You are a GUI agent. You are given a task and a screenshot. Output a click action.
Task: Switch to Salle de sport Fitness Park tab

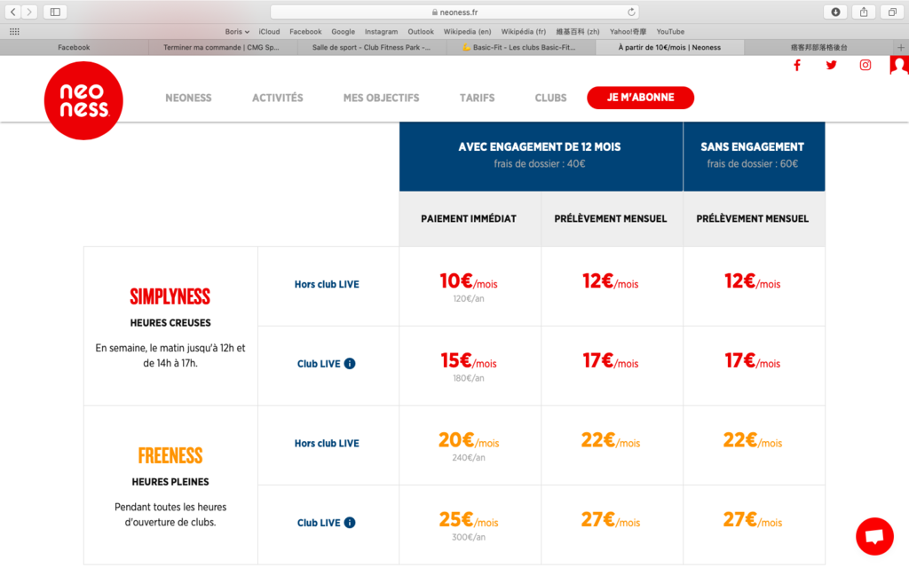tap(372, 48)
